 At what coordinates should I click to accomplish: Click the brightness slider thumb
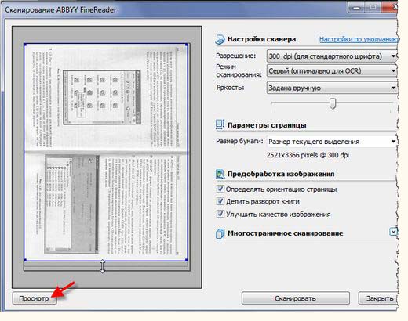333,103
